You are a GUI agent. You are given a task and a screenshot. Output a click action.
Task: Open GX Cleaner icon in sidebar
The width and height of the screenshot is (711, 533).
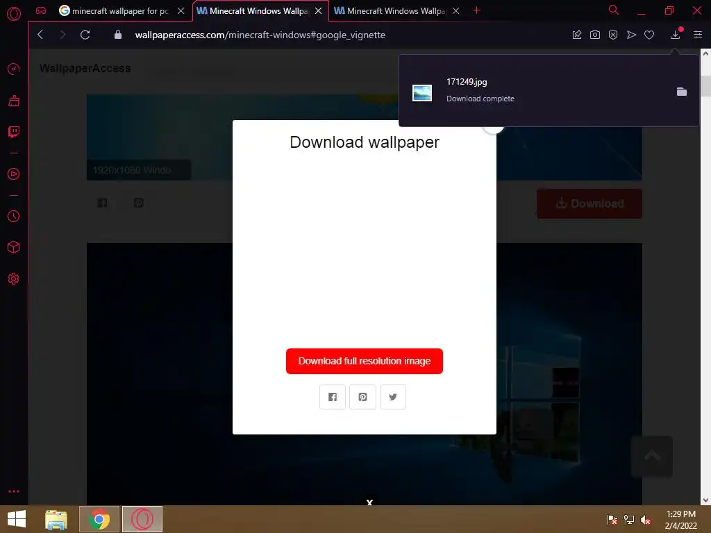point(14,101)
